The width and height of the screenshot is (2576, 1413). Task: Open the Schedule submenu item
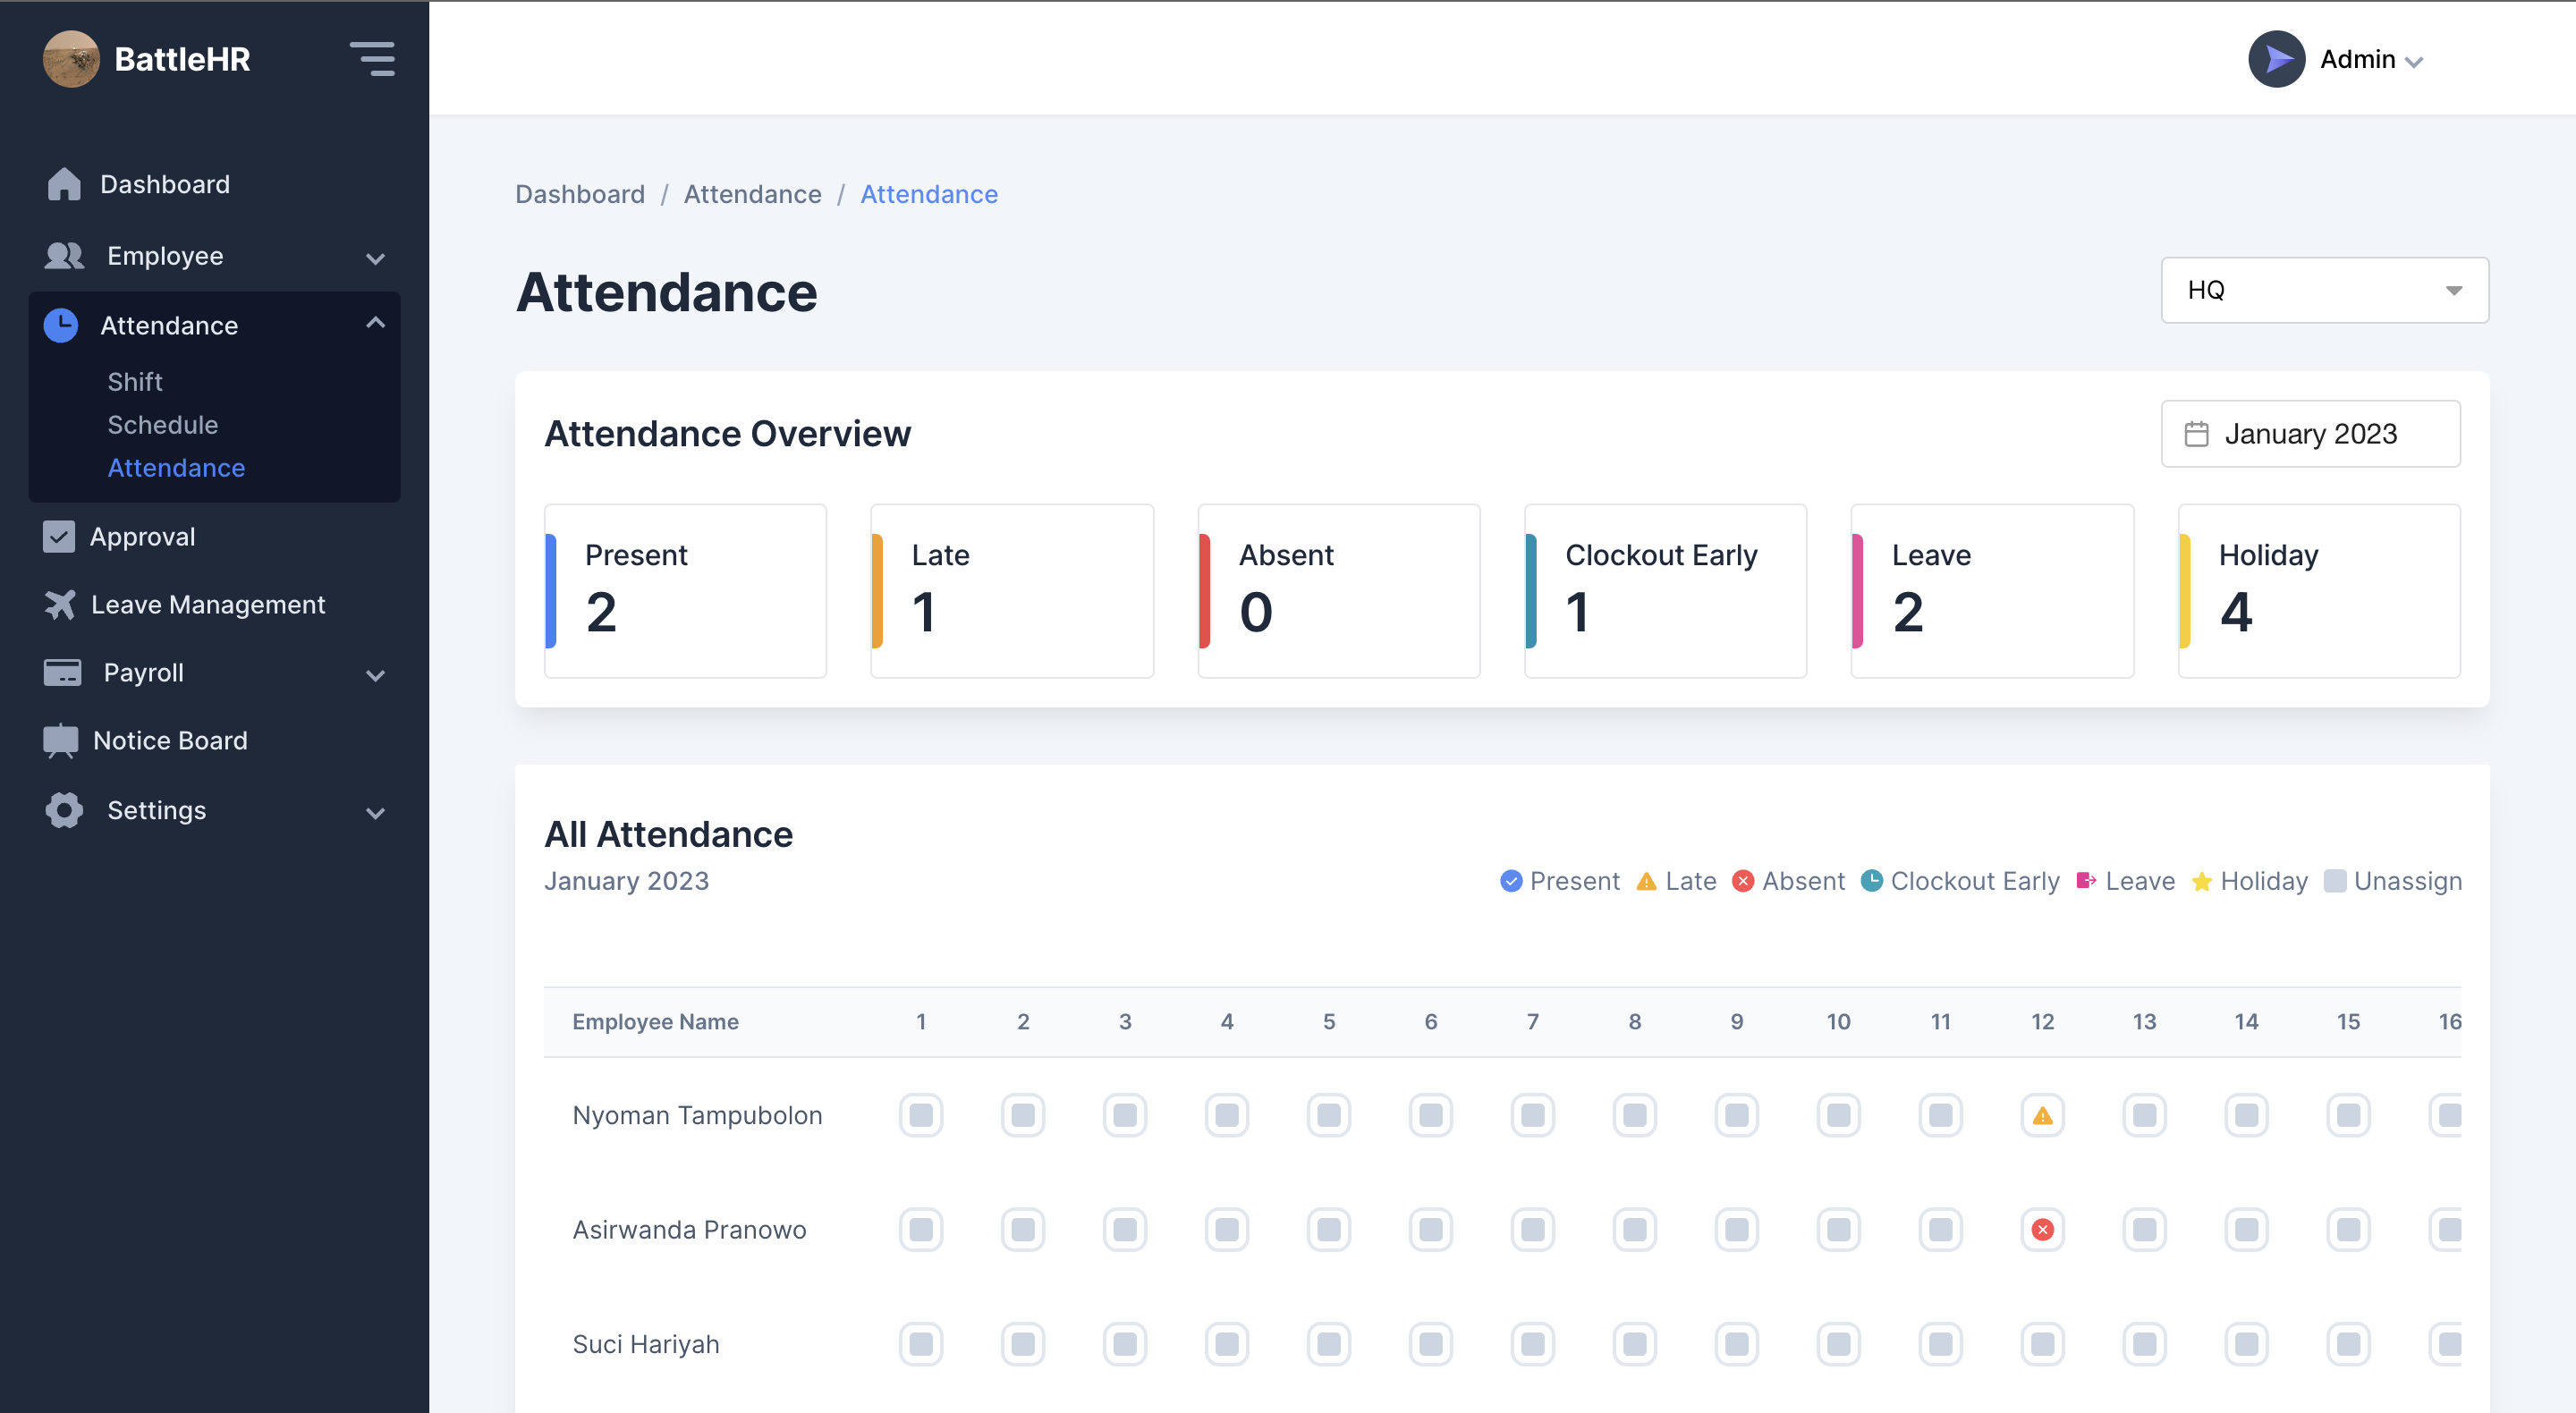[x=162, y=425]
